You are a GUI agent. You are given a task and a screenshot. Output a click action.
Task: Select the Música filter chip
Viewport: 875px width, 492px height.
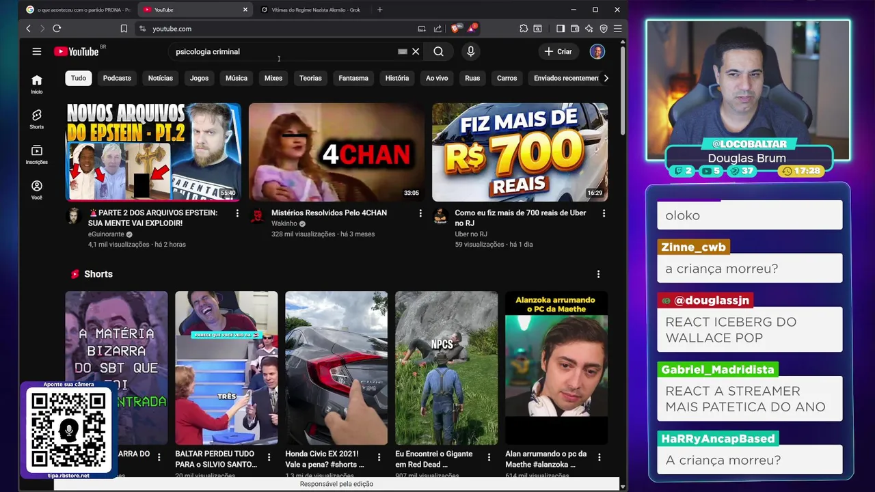pyautogui.click(x=237, y=78)
